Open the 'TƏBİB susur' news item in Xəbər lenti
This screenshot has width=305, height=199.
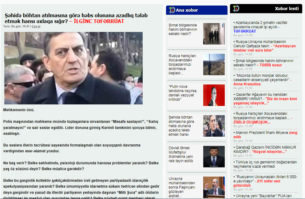point(263,63)
